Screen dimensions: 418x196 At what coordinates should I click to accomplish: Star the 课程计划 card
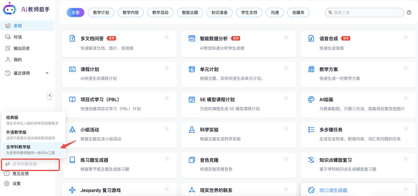point(167,68)
